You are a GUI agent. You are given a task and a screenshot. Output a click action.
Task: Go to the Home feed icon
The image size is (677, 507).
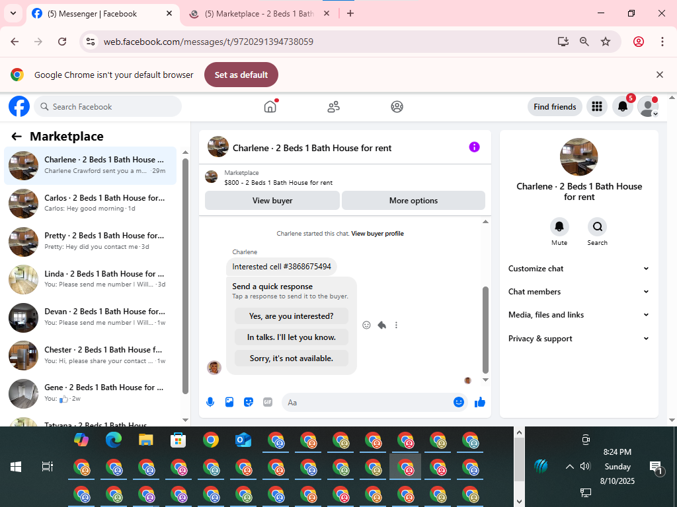pos(270,106)
